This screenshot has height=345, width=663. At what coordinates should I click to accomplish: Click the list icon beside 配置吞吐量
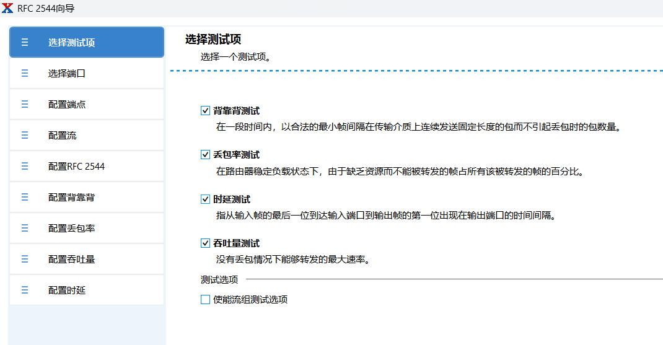click(25, 259)
